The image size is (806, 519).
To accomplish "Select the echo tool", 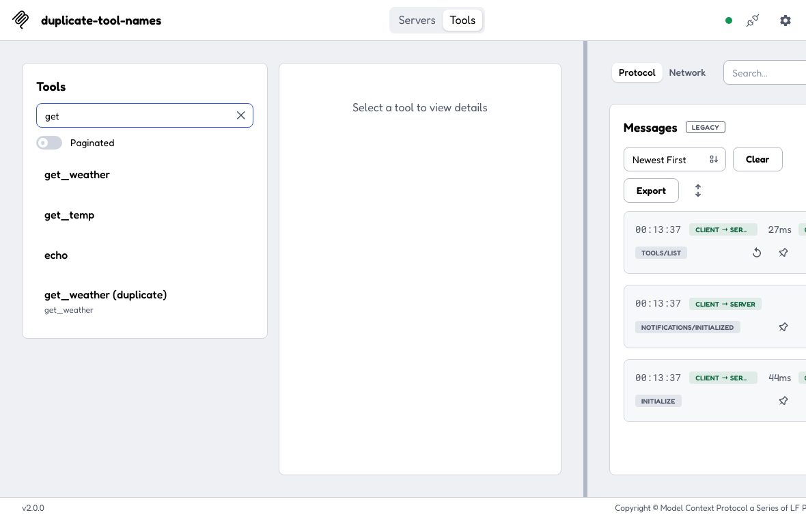I will coord(144,255).
